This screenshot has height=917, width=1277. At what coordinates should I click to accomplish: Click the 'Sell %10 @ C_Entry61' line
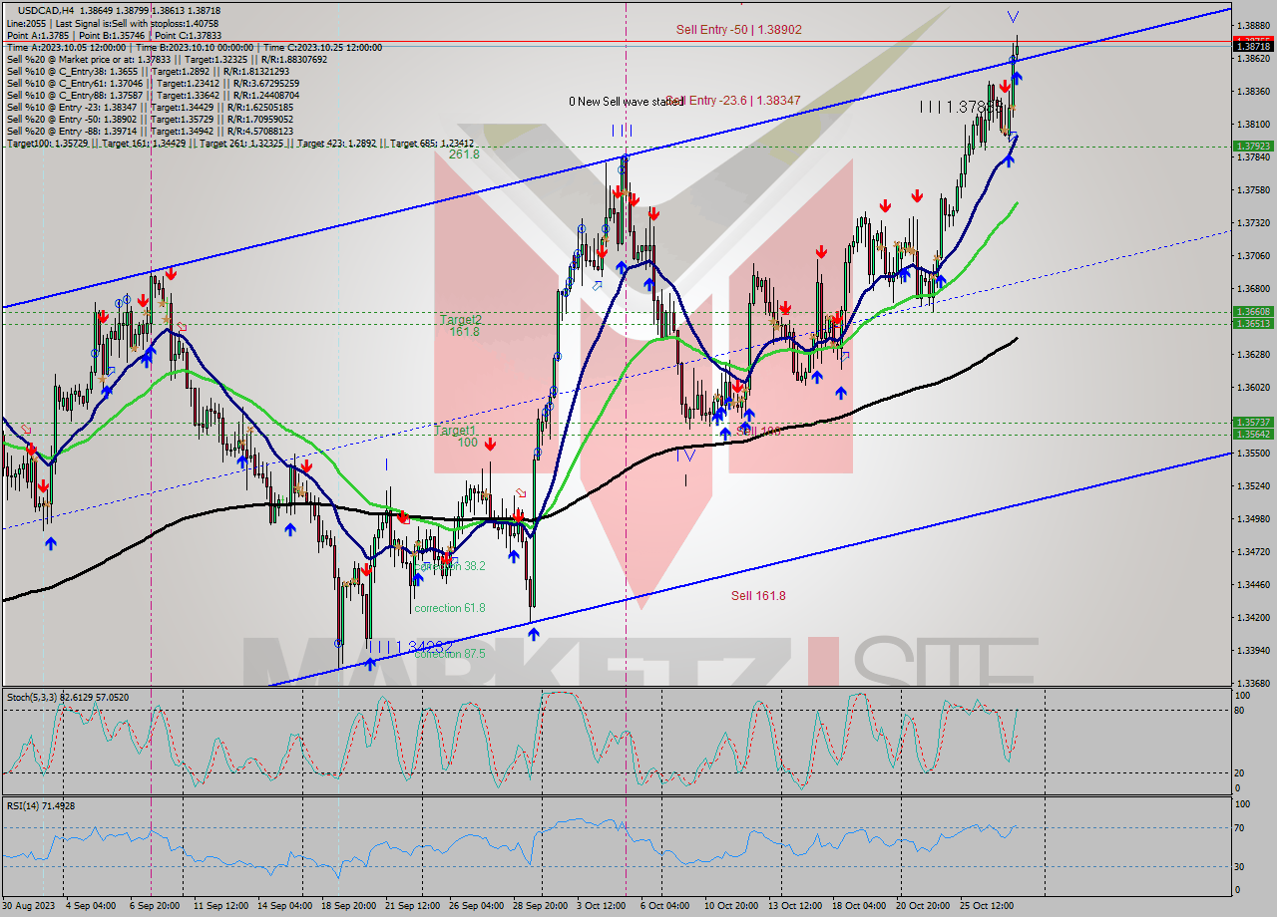[x=152, y=83]
